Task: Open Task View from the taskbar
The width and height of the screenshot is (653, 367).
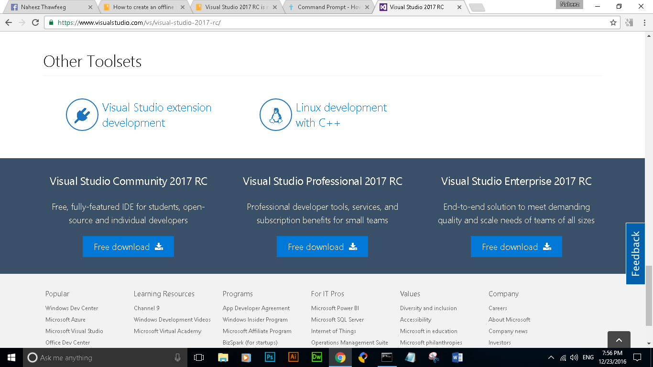Action: (x=199, y=357)
